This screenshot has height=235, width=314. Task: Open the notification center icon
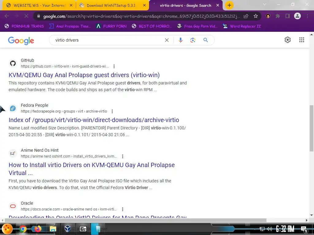click(304, 229)
